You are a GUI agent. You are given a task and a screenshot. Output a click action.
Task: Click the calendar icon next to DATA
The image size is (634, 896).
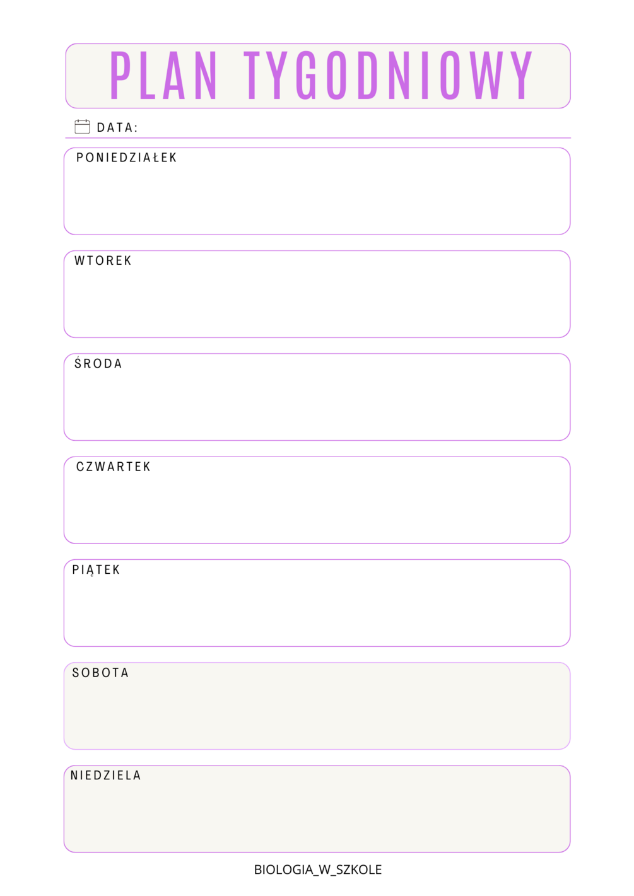(82, 127)
